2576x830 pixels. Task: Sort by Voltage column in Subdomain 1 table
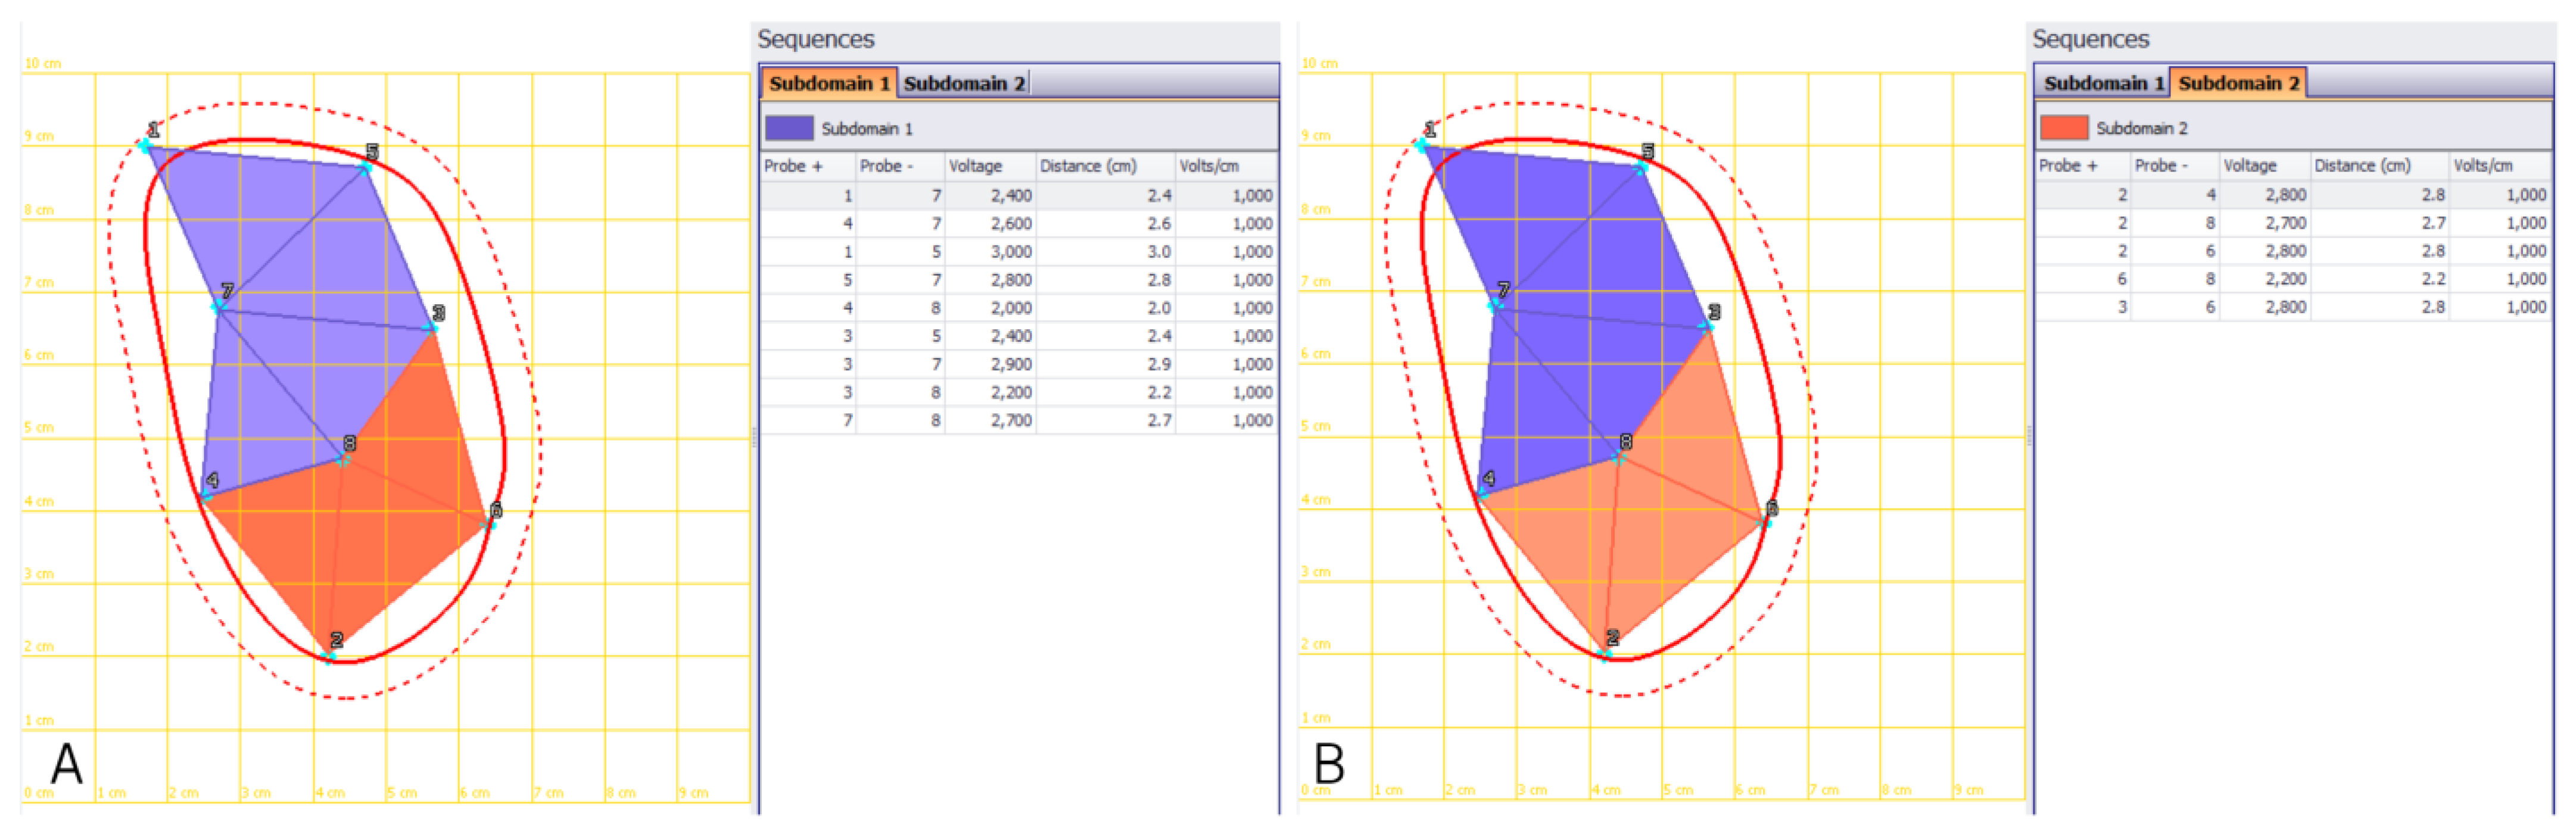click(x=975, y=166)
